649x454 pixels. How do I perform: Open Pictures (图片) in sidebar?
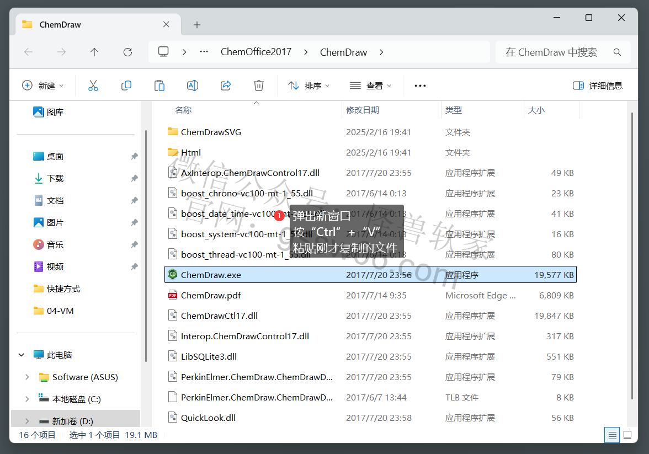(x=49, y=223)
